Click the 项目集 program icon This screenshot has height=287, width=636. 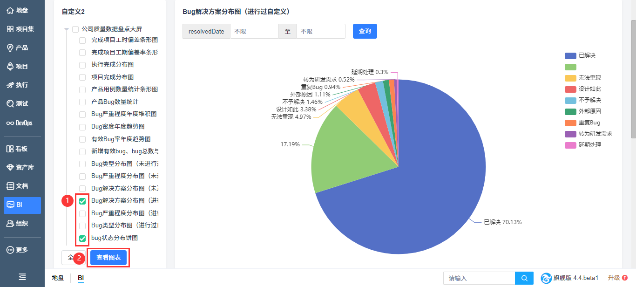[x=10, y=29]
